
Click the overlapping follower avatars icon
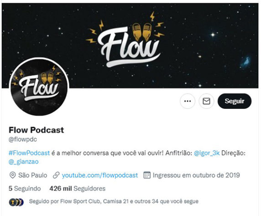pyautogui.click(x=16, y=202)
